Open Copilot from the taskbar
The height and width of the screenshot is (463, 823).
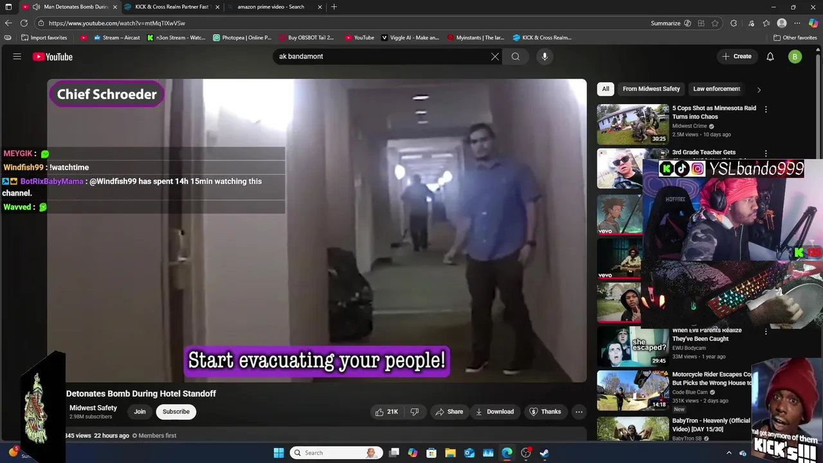point(413,453)
